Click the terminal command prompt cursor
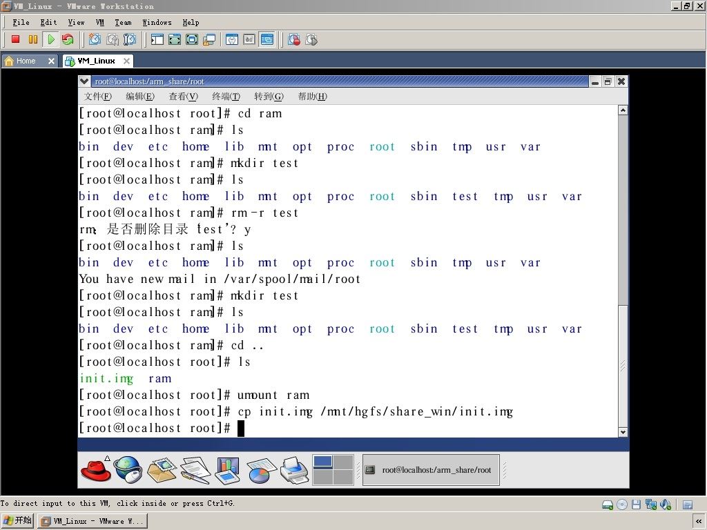This screenshot has height=530, width=707. pos(241,428)
